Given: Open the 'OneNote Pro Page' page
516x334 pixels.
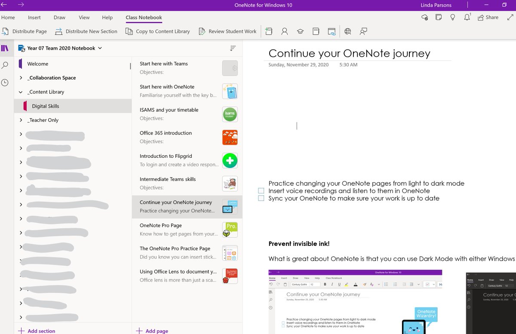Looking at the screenshot, I should tap(187, 230).
